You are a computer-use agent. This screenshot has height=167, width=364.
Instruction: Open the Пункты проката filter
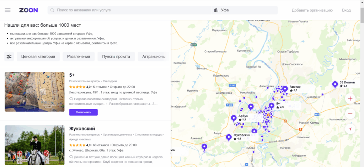116,56
